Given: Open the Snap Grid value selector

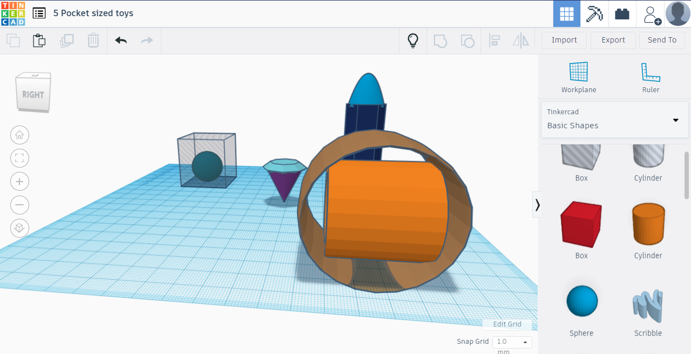Looking at the screenshot, I should [512, 341].
